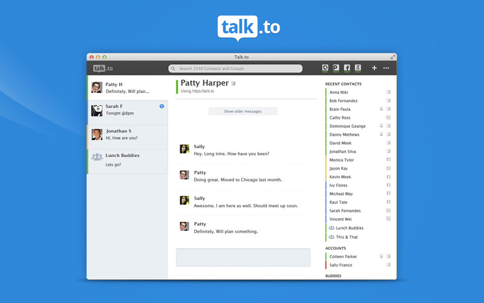Image resolution: width=484 pixels, height=303 pixels.
Task: Select Anna Niki in Recent Contacts
Action: (339, 92)
